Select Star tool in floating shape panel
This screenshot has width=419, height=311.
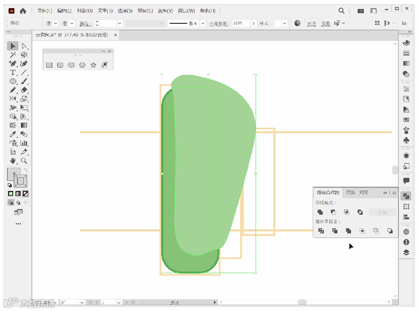click(x=93, y=65)
